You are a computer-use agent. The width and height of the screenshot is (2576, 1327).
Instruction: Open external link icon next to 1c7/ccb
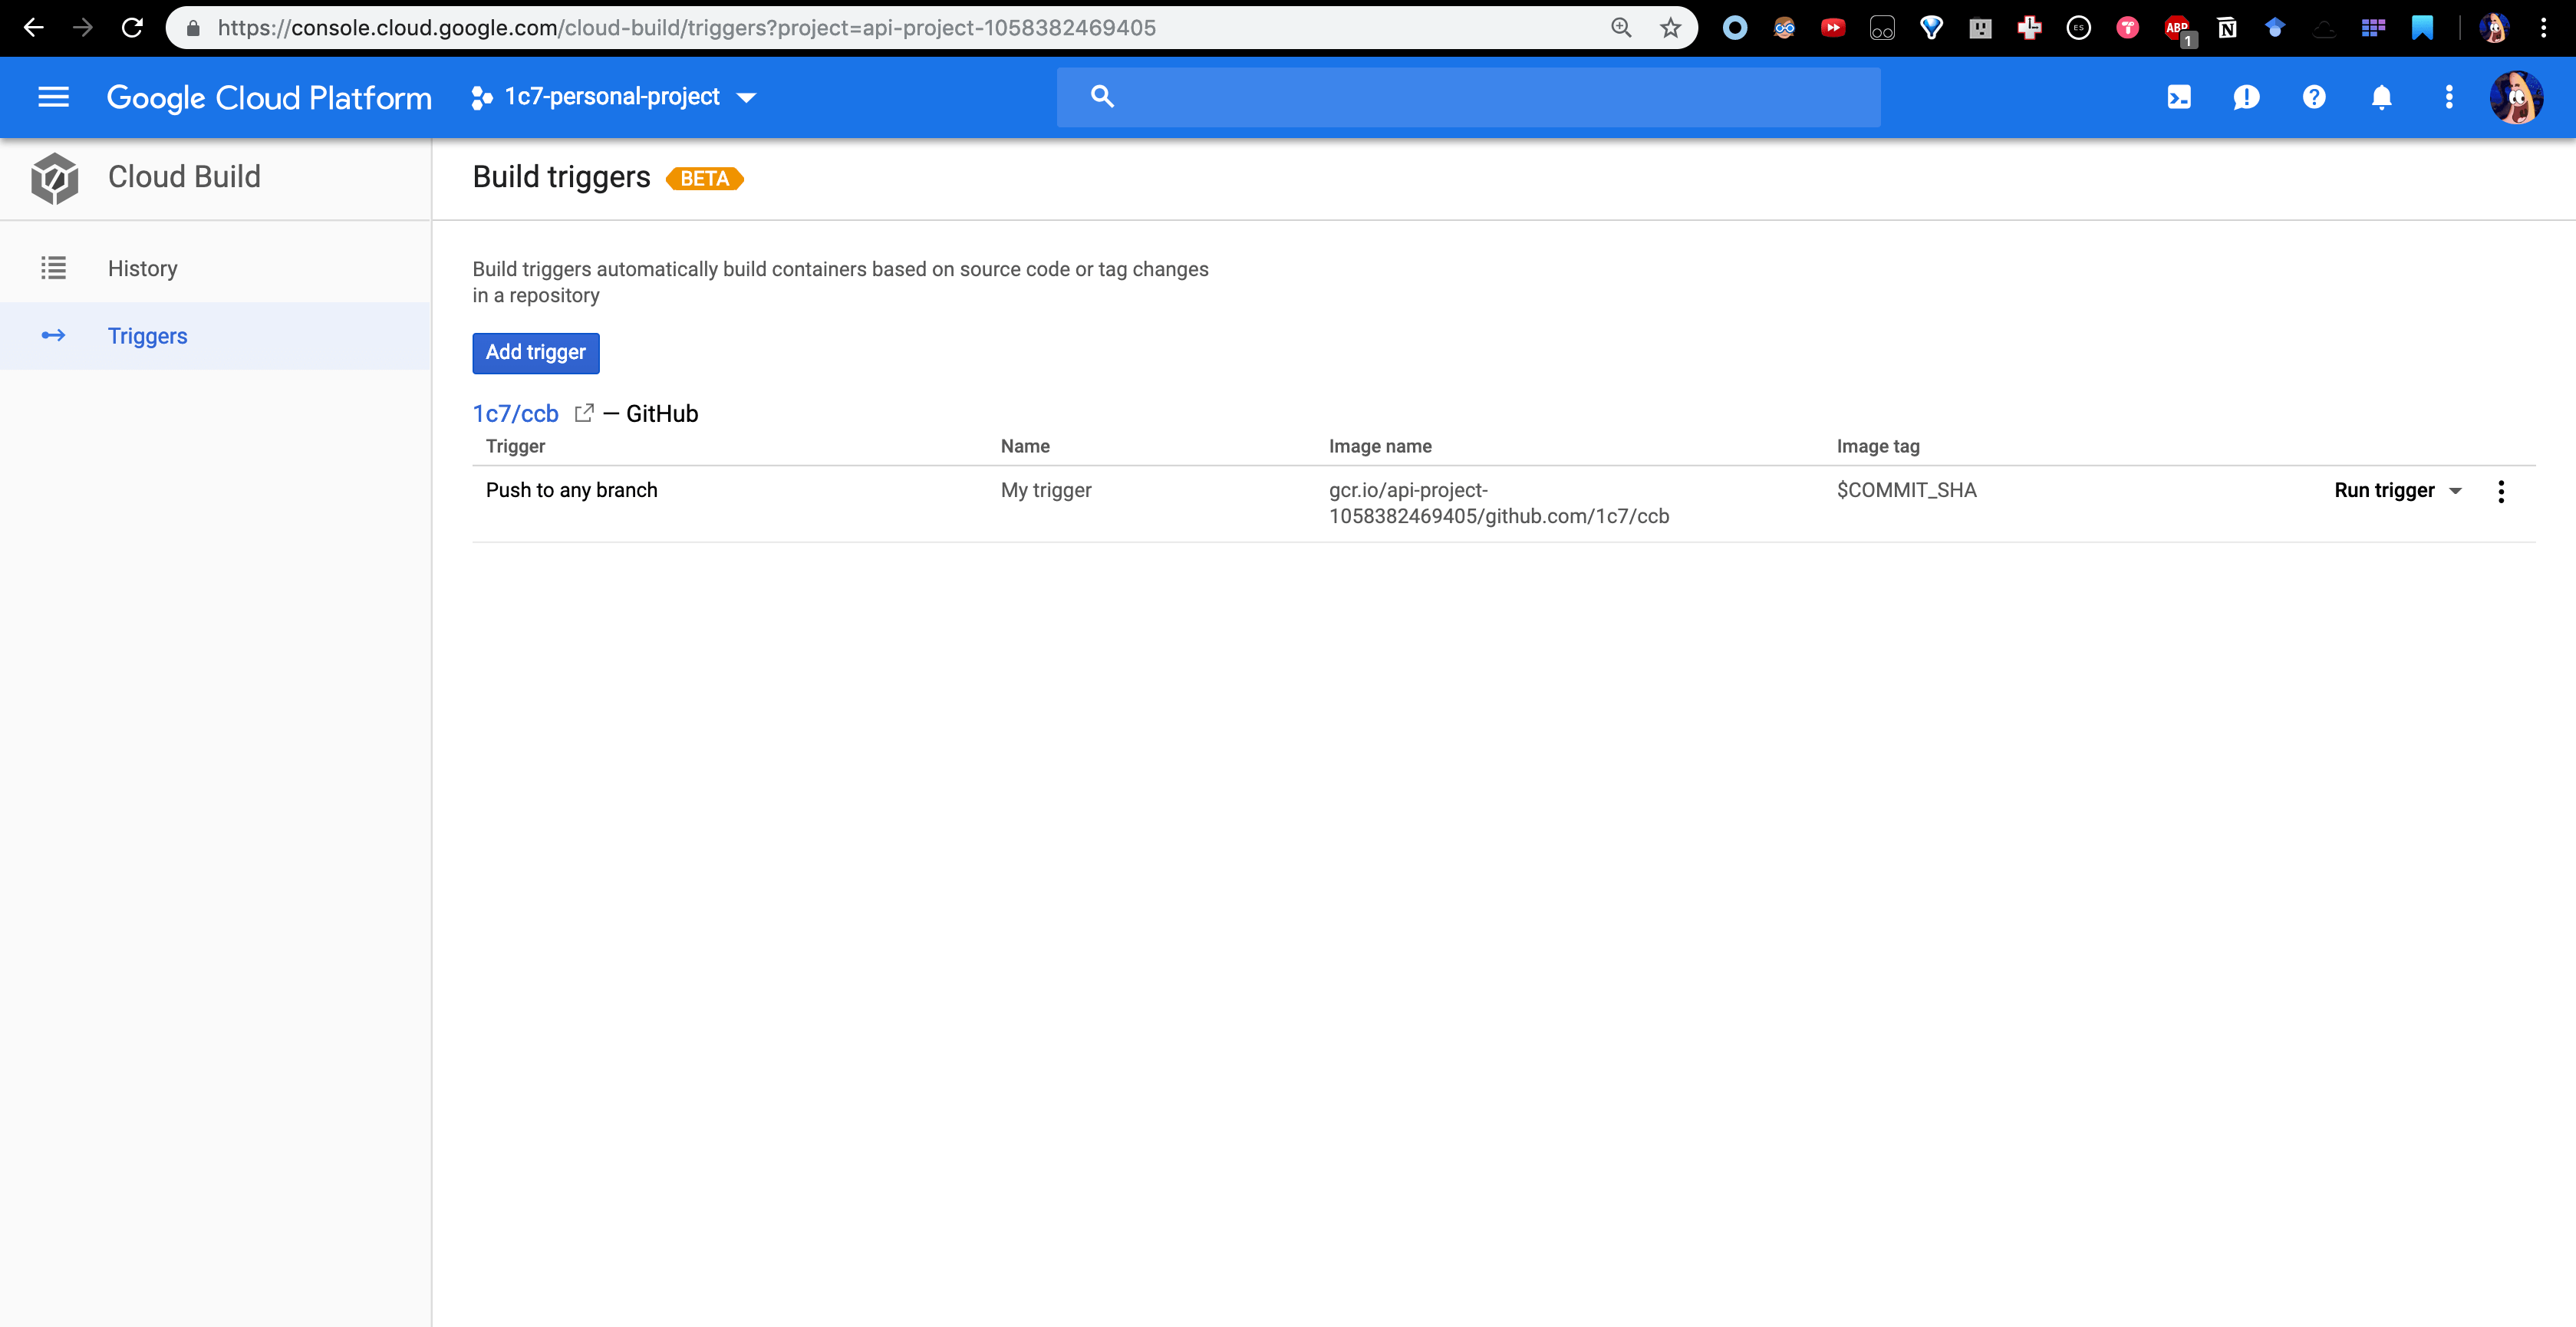pos(584,413)
